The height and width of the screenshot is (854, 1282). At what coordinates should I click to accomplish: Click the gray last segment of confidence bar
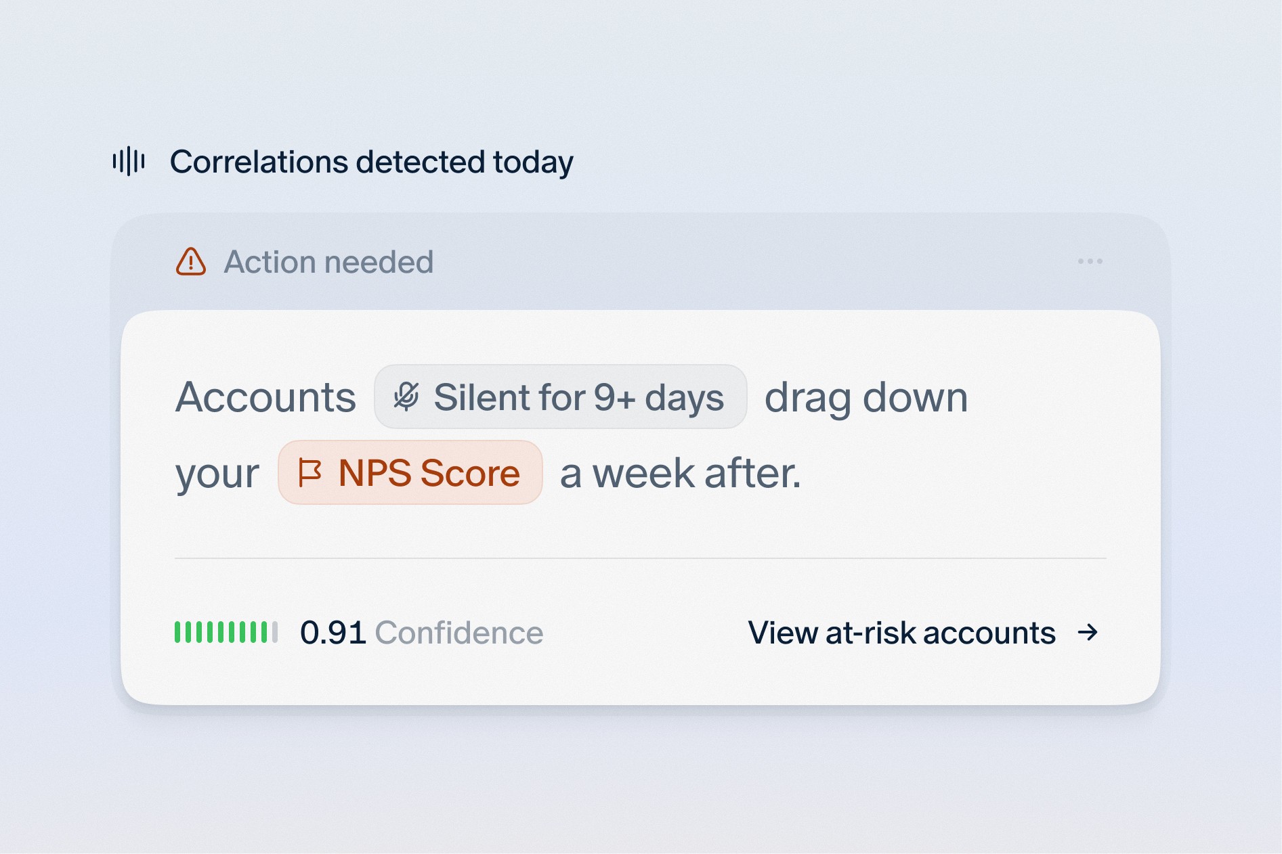tap(275, 632)
